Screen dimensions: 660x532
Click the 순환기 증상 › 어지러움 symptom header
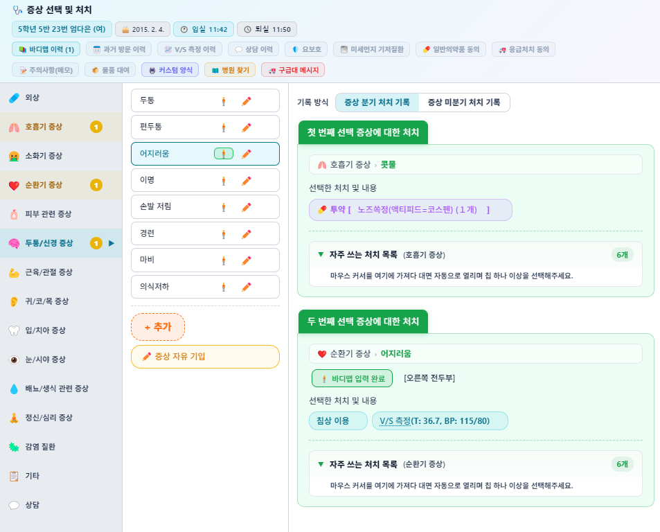[476, 354]
